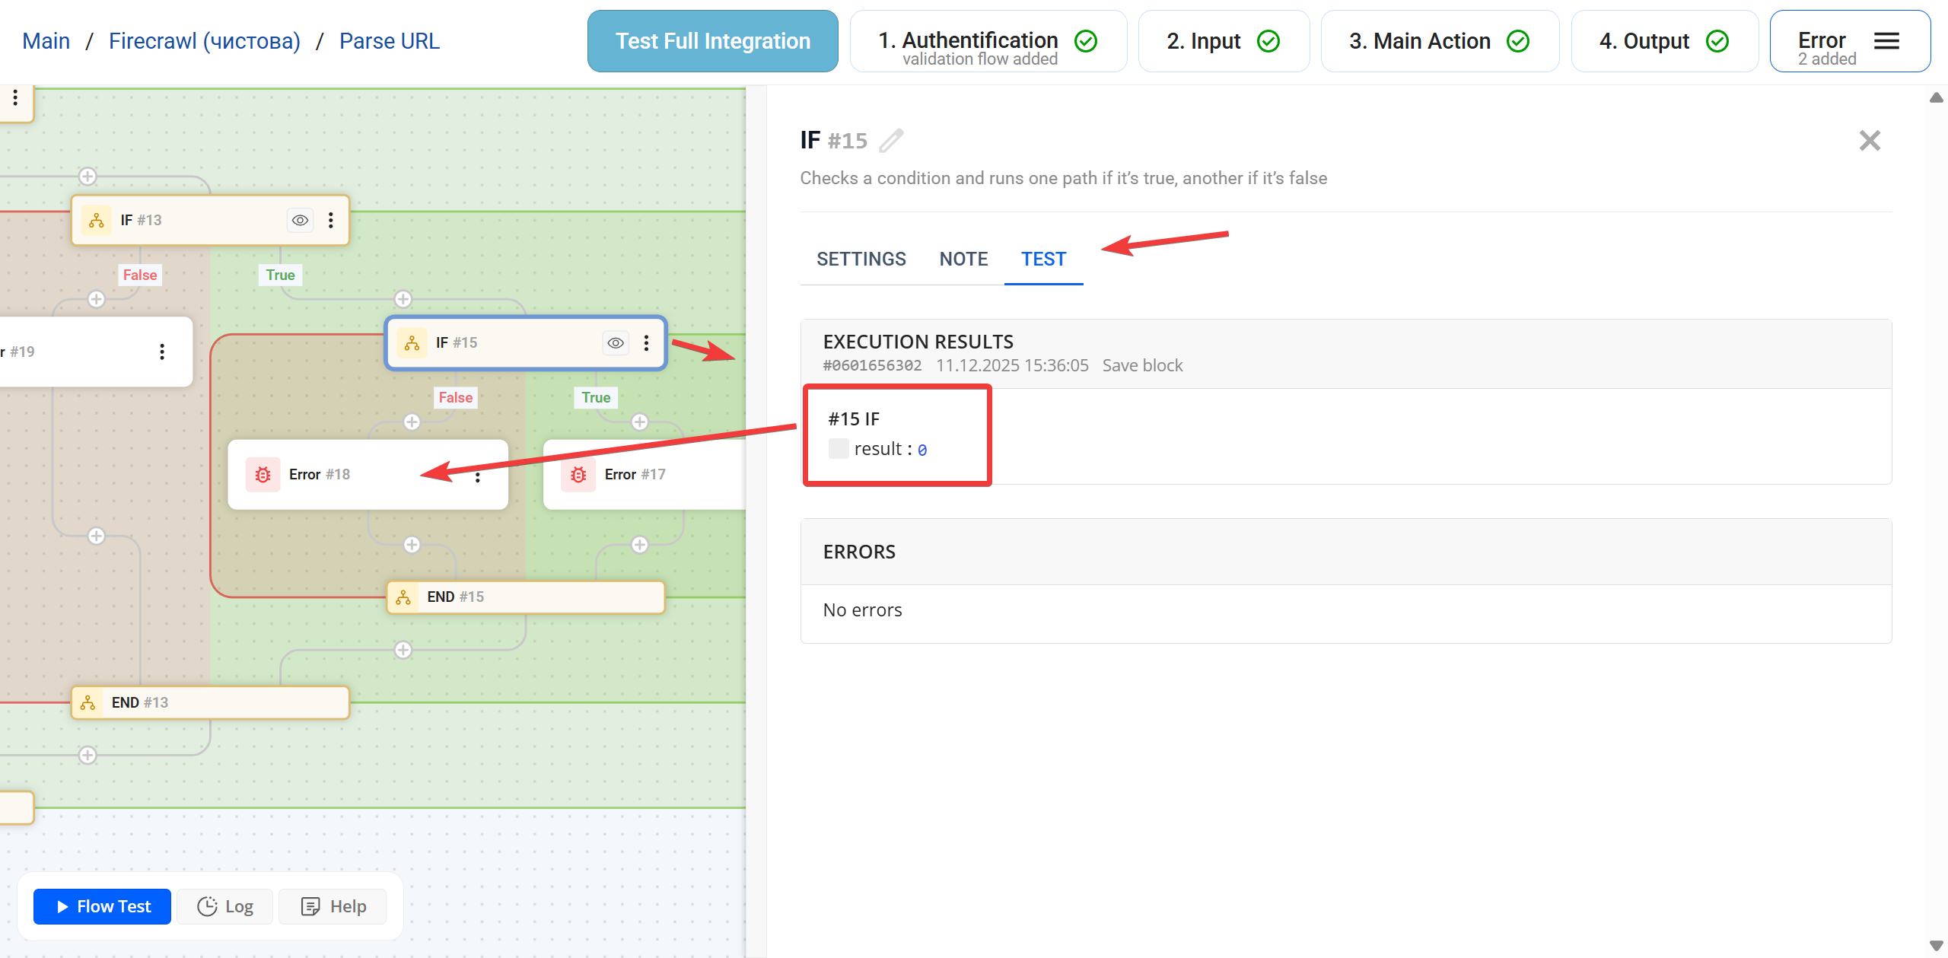Click the Test Full Integration button

tap(712, 41)
